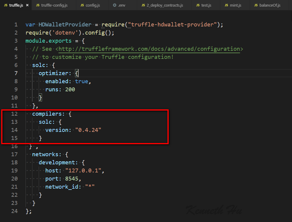This screenshot has height=222, width=292.
Task: Click the opening brace after optimizer
Action: (x=77, y=73)
